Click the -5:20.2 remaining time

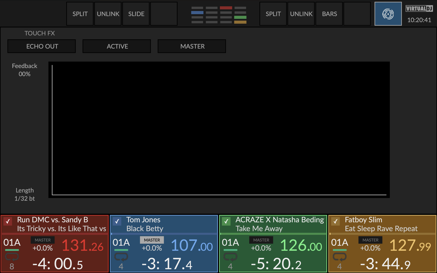point(276,264)
